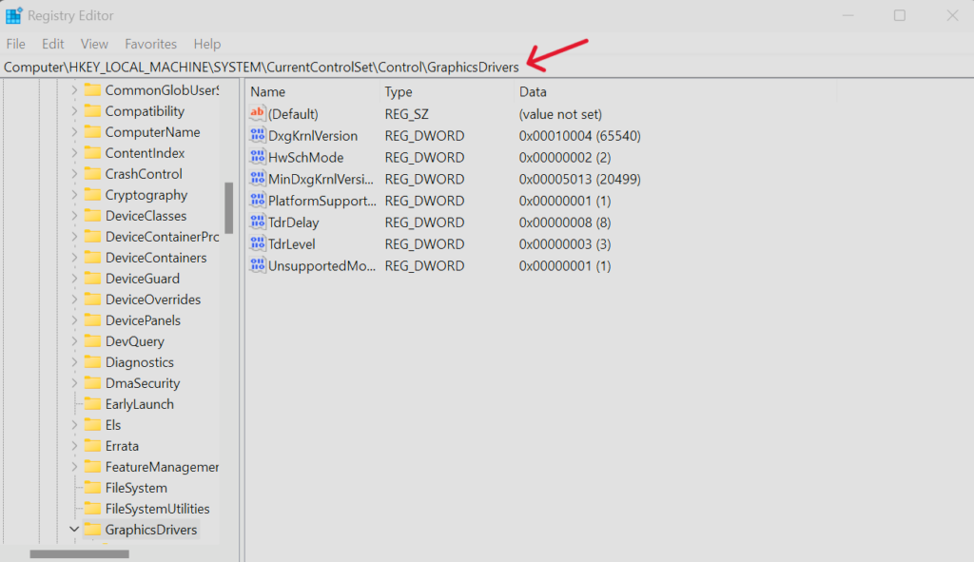Select the DeviceContainerPrc tree key
974x562 pixels.
coord(162,237)
